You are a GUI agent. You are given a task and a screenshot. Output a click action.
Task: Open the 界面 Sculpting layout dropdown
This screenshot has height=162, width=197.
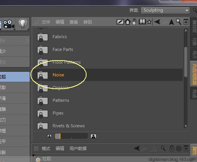(x=165, y=10)
